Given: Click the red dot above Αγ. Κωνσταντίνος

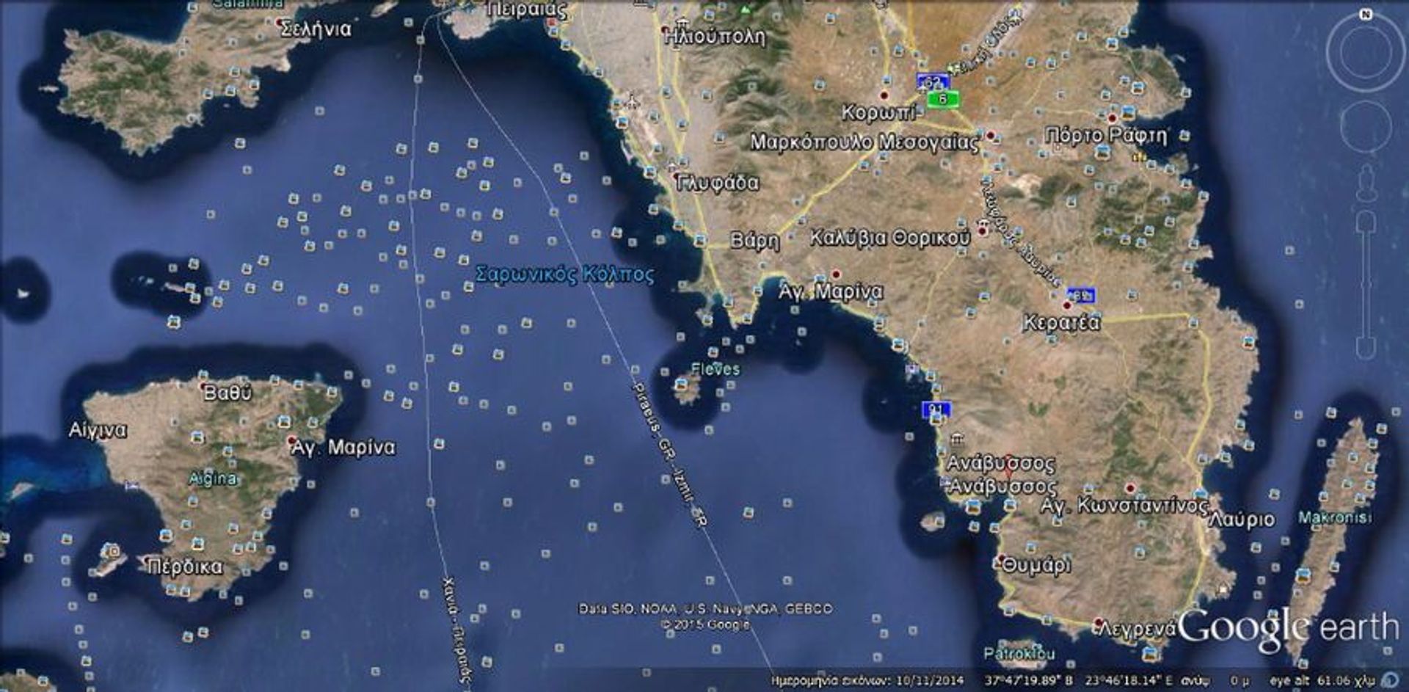Looking at the screenshot, I should click(1131, 487).
